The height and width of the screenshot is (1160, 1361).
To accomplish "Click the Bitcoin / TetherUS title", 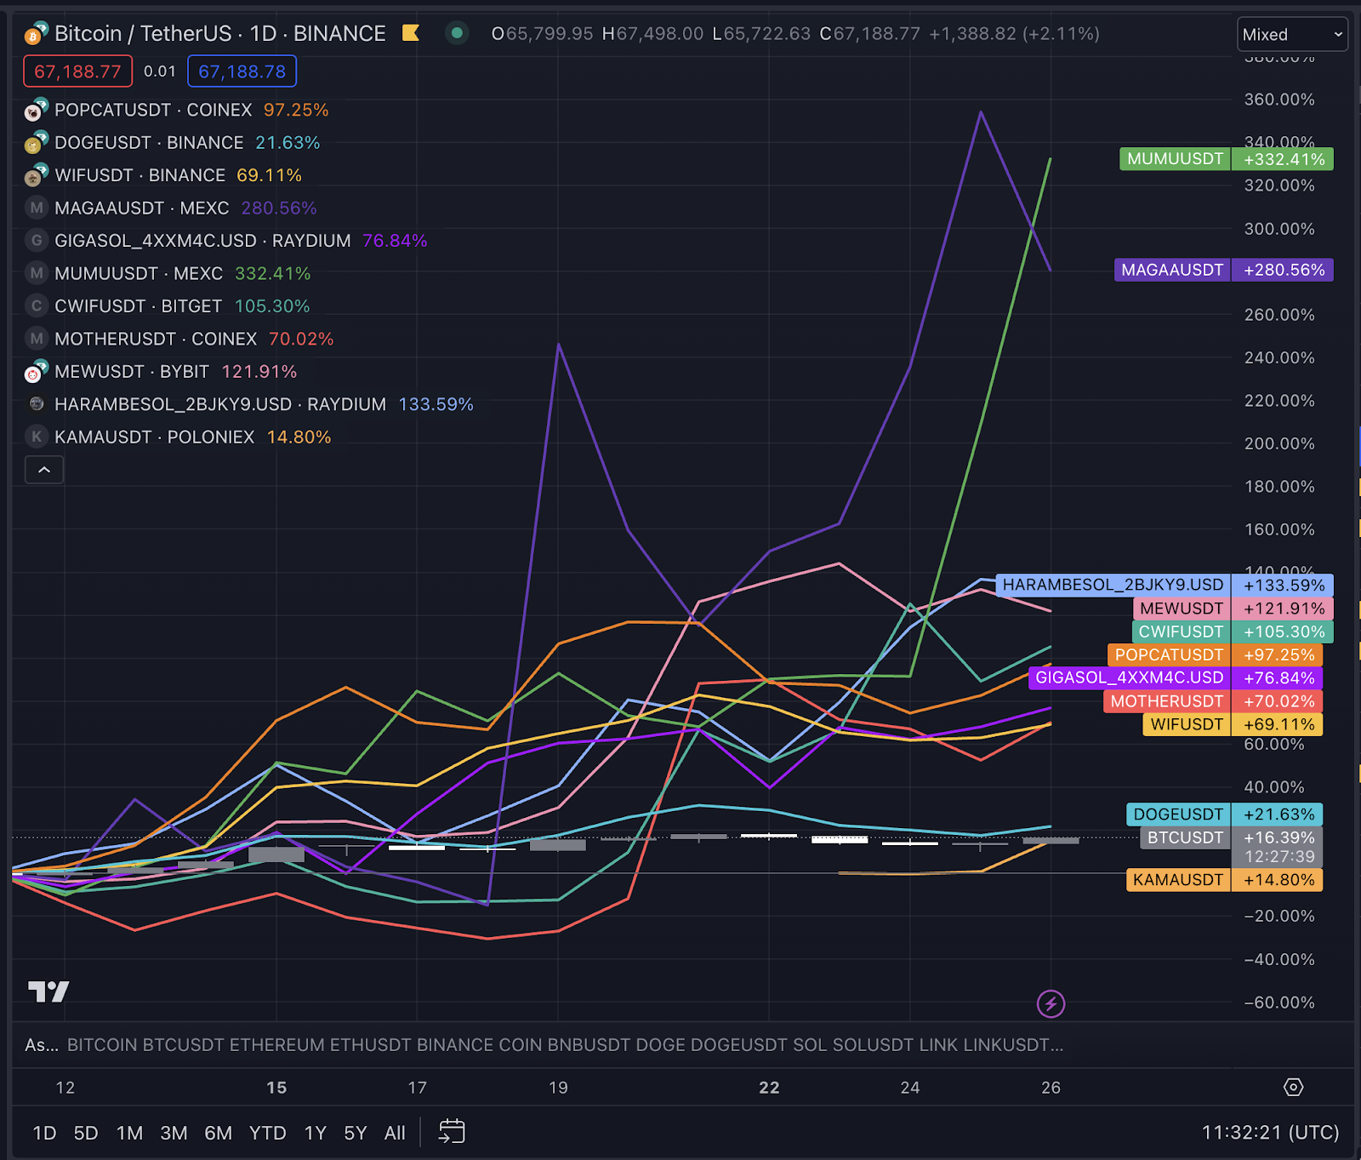I will click(x=143, y=33).
